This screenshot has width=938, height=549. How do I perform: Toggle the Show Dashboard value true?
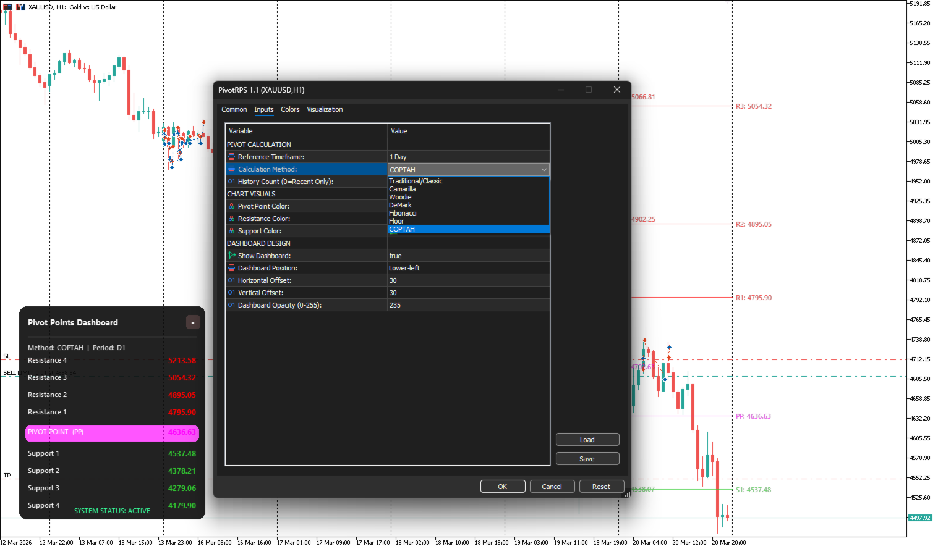pyautogui.click(x=469, y=256)
